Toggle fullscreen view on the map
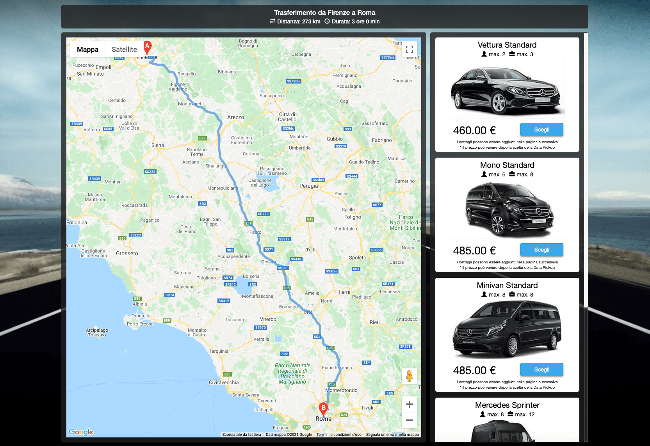Image resolution: width=650 pixels, height=446 pixels. point(409,49)
